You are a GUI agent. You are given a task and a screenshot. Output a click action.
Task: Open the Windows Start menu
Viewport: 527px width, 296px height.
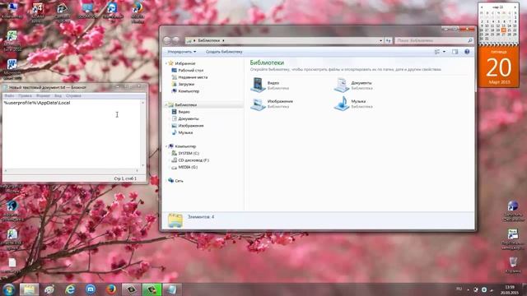[9, 289]
